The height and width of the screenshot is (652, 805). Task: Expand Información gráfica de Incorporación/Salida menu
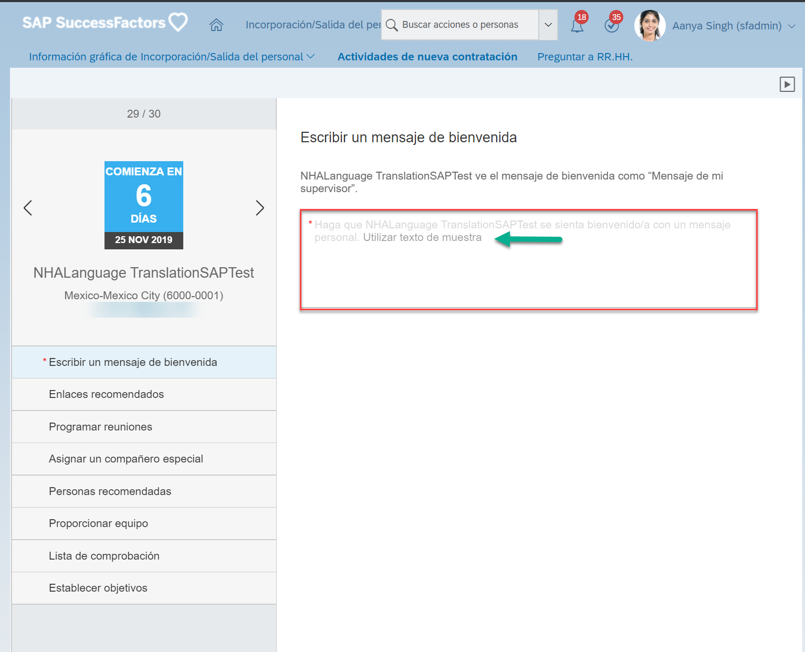172,57
